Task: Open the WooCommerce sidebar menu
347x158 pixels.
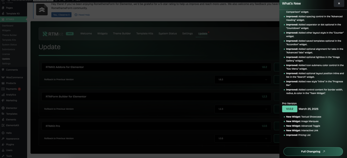Action: (14, 77)
